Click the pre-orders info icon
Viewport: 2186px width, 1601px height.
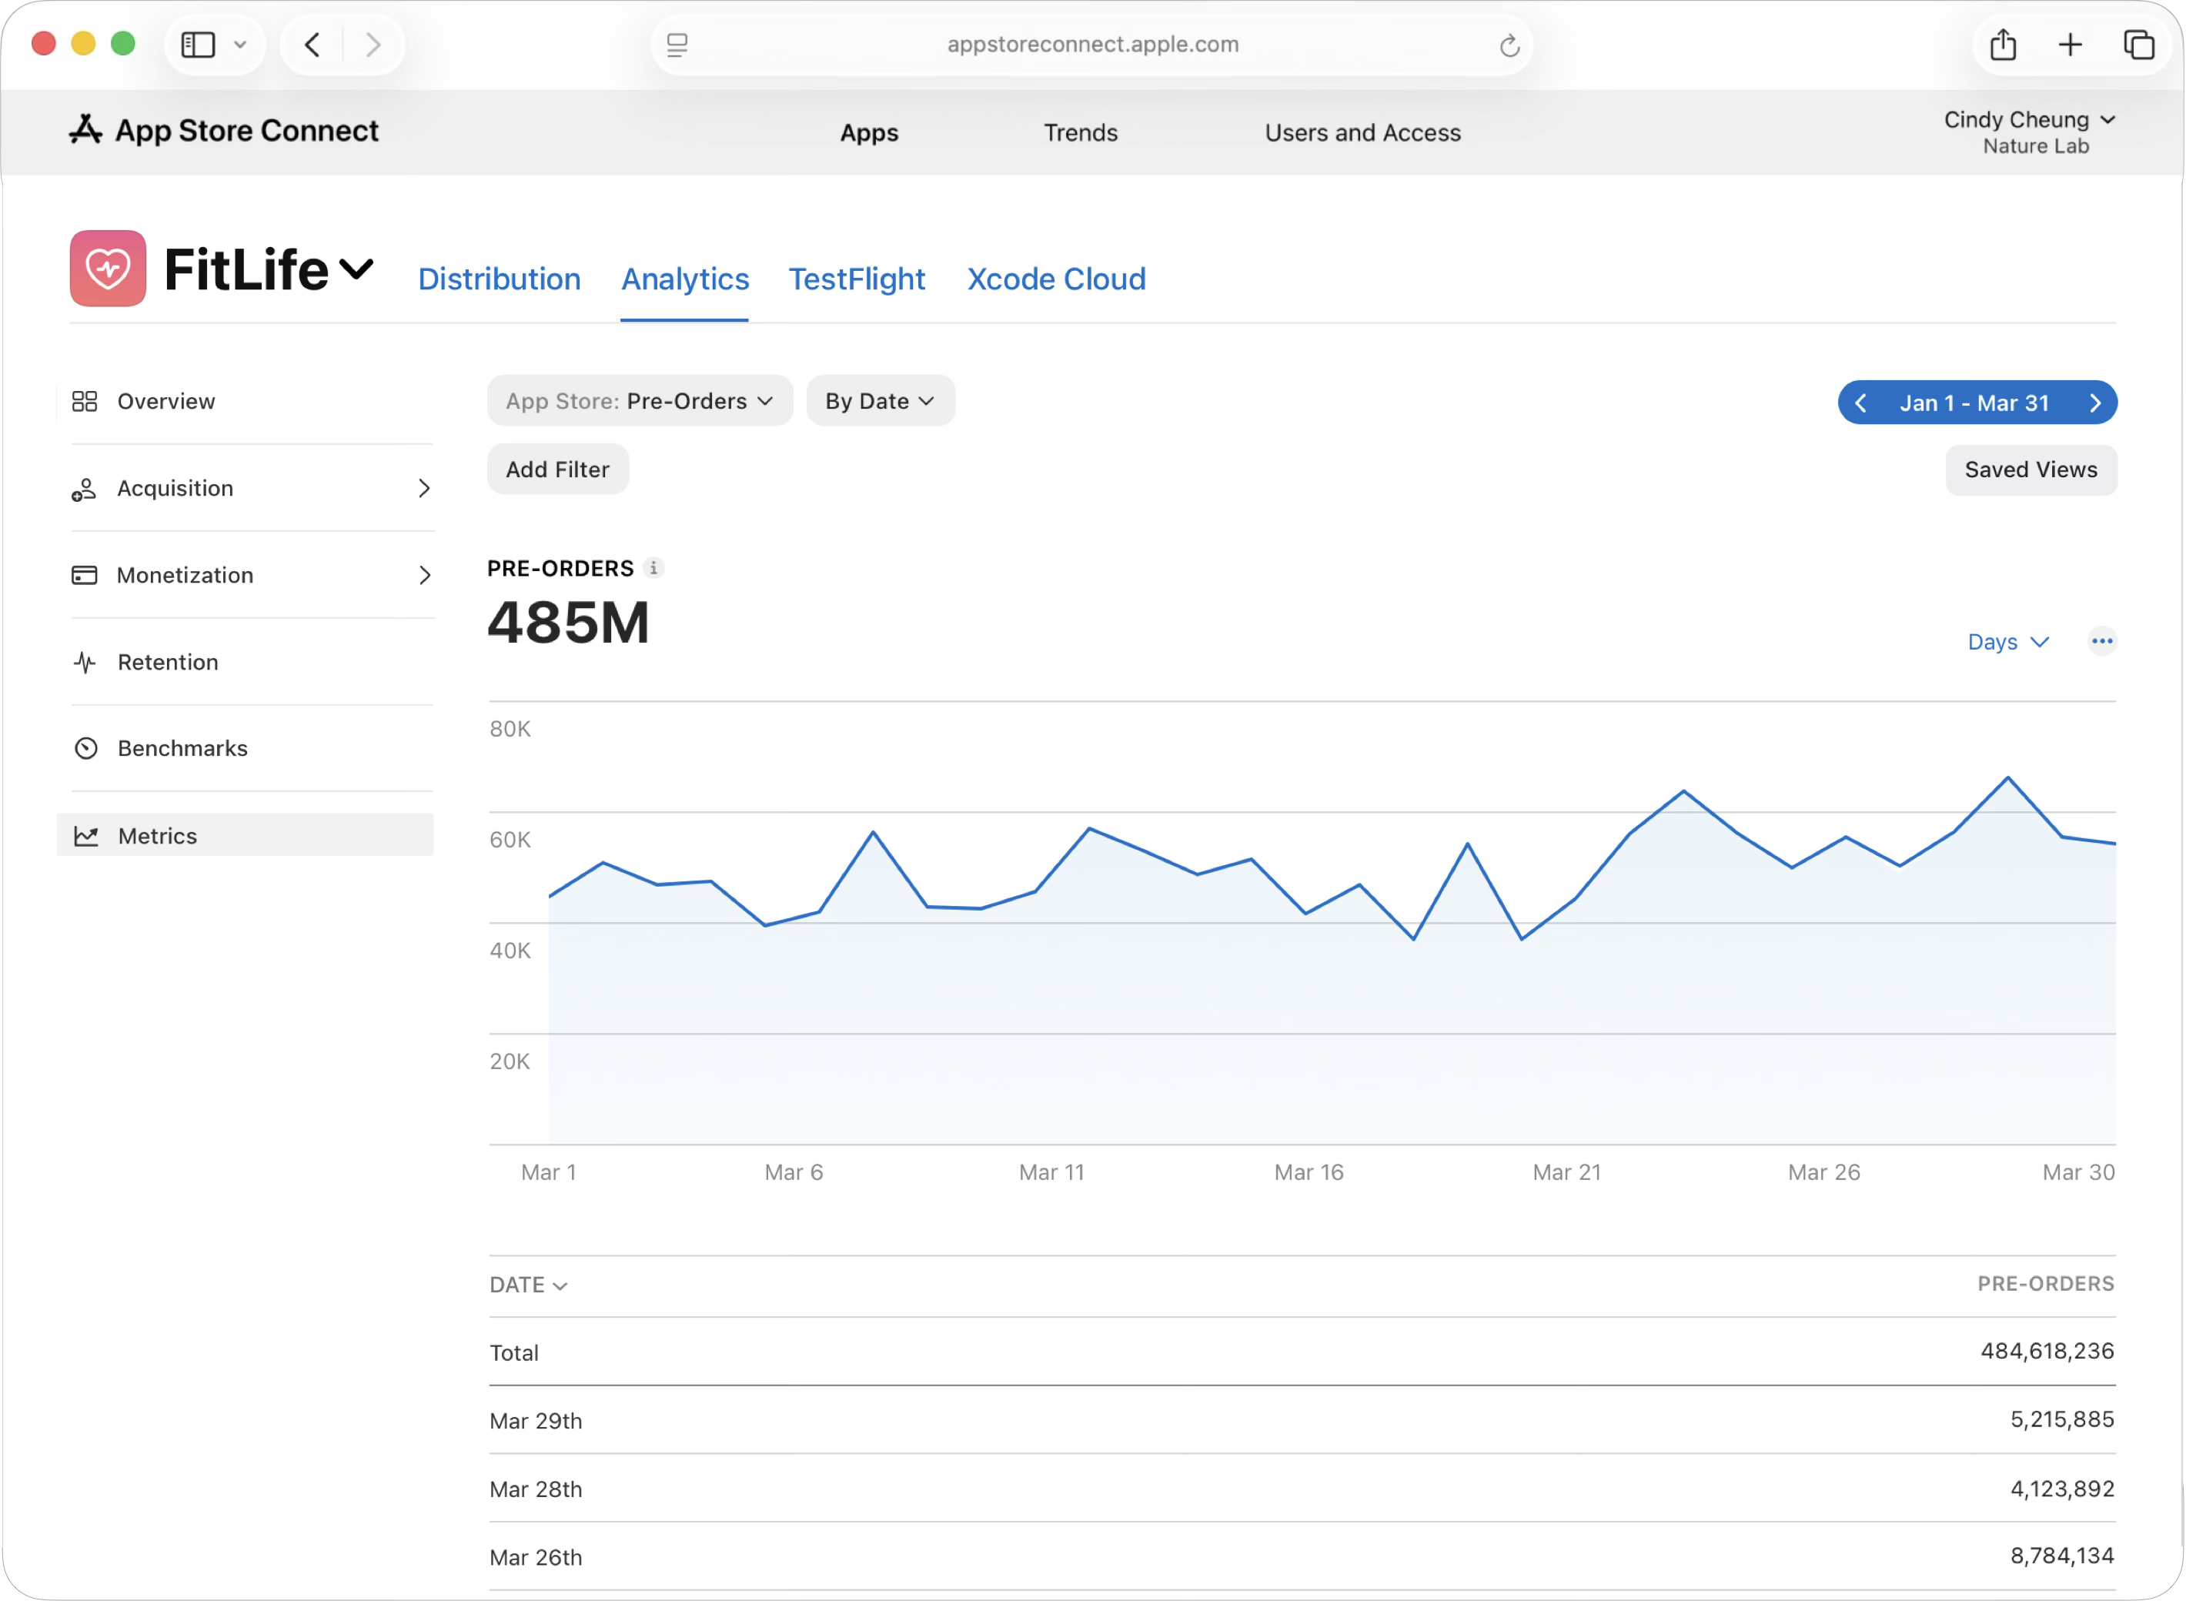click(x=654, y=568)
